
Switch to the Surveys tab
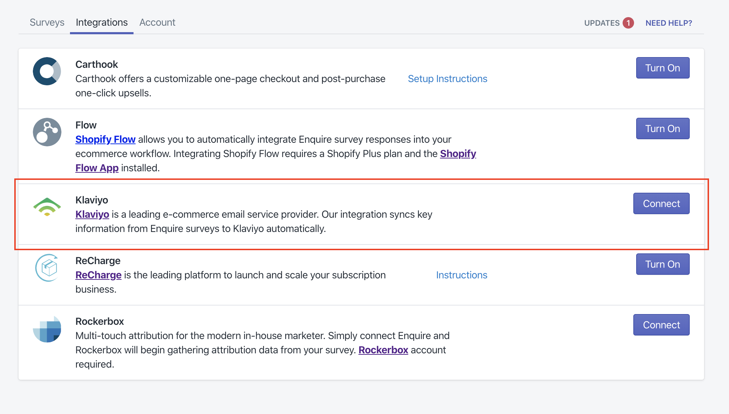pyautogui.click(x=47, y=22)
